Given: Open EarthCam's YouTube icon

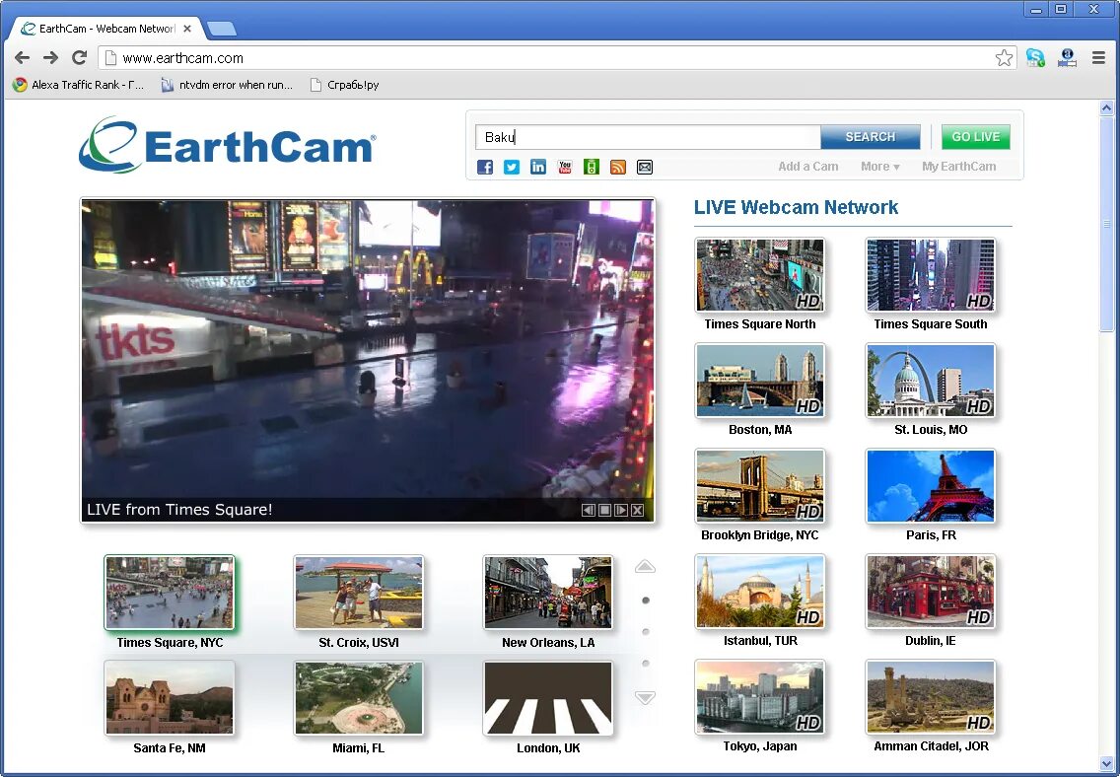Looking at the screenshot, I should click(x=564, y=167).
